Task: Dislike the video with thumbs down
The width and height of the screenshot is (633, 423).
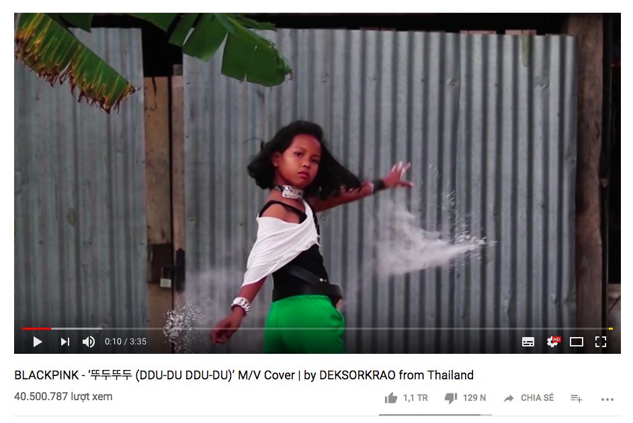Action: coord(450,398)
